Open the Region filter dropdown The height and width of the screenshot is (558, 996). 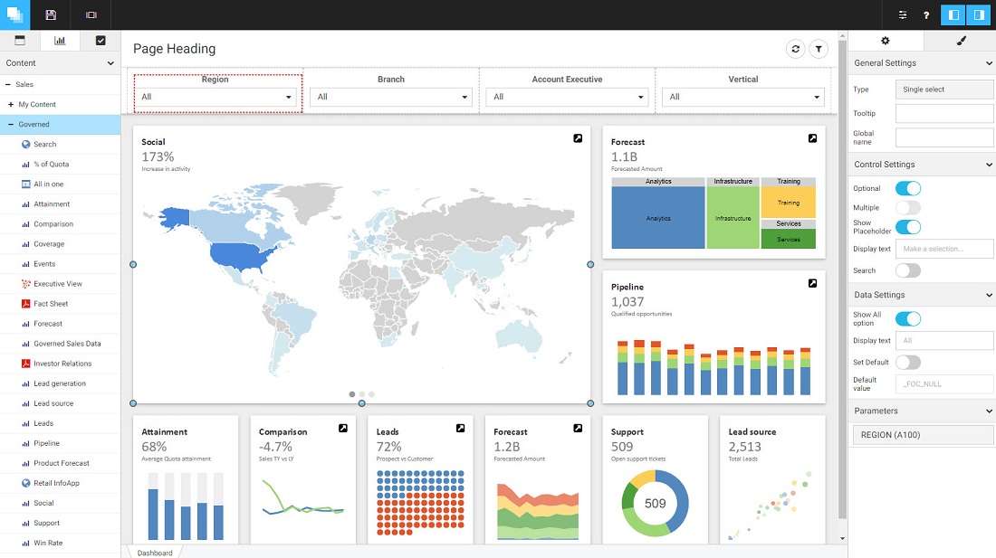point(215,97)
